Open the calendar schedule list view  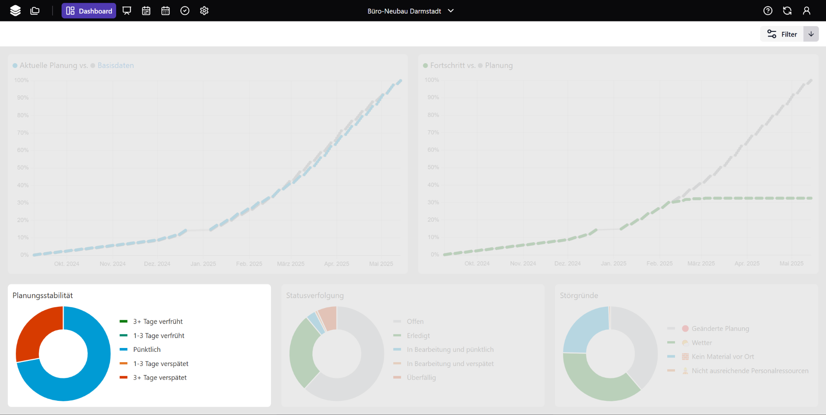coord(146,11)
